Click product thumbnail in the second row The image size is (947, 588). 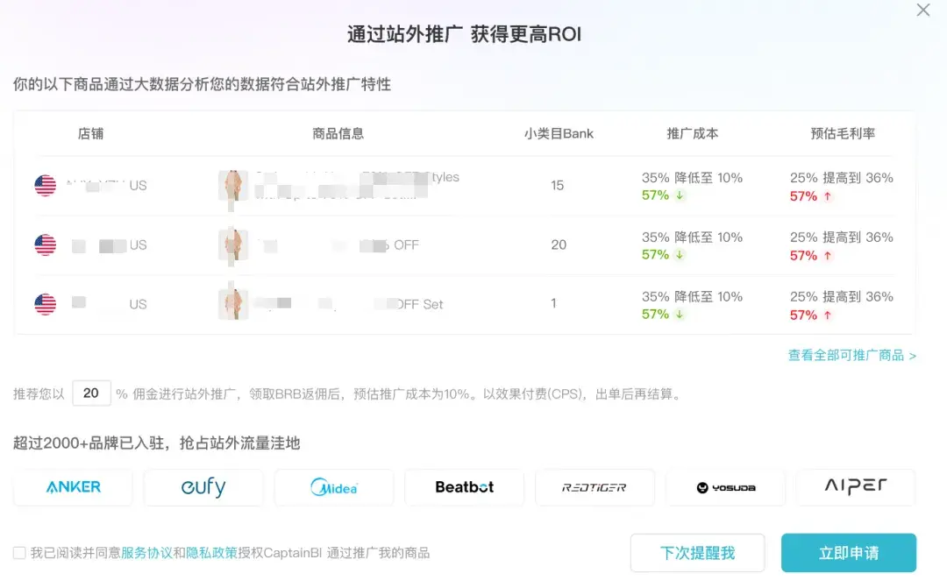(232, 244)
